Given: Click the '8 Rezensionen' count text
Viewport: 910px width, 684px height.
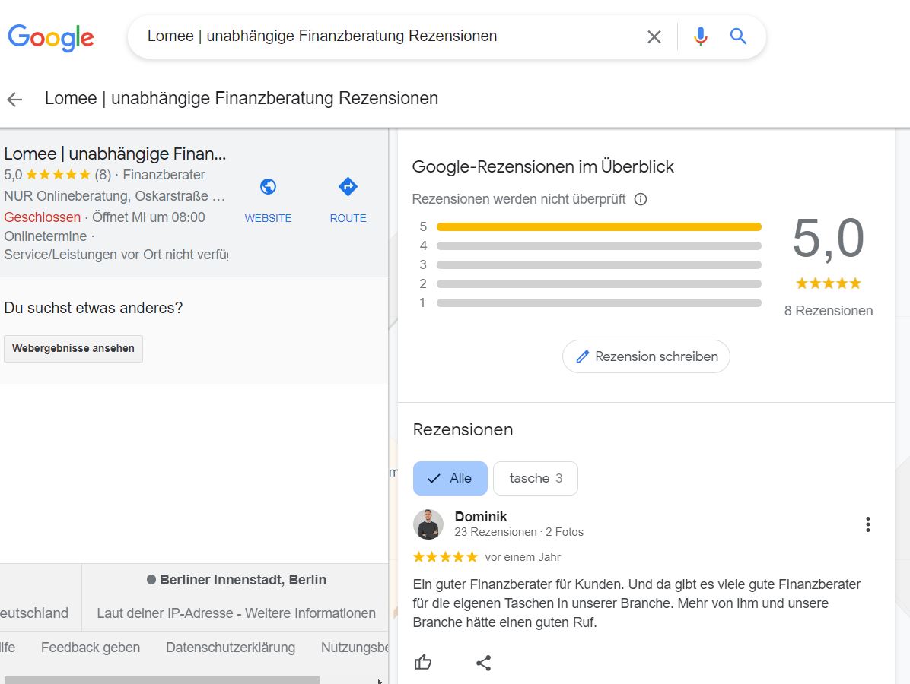Looking at the screenshot, I should pos(829,311).
